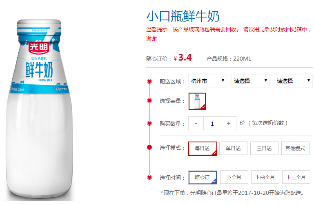
Task: Select the 每日送 delivery mode
Action: click(x=203, y=148)
